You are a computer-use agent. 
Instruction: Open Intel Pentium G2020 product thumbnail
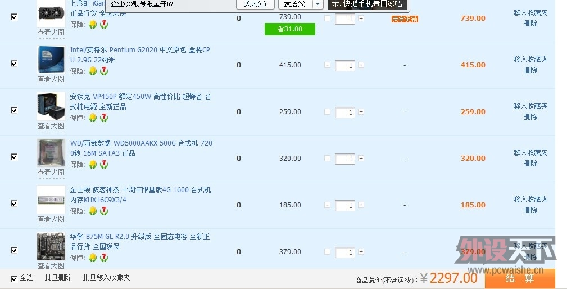pos(51,60)
